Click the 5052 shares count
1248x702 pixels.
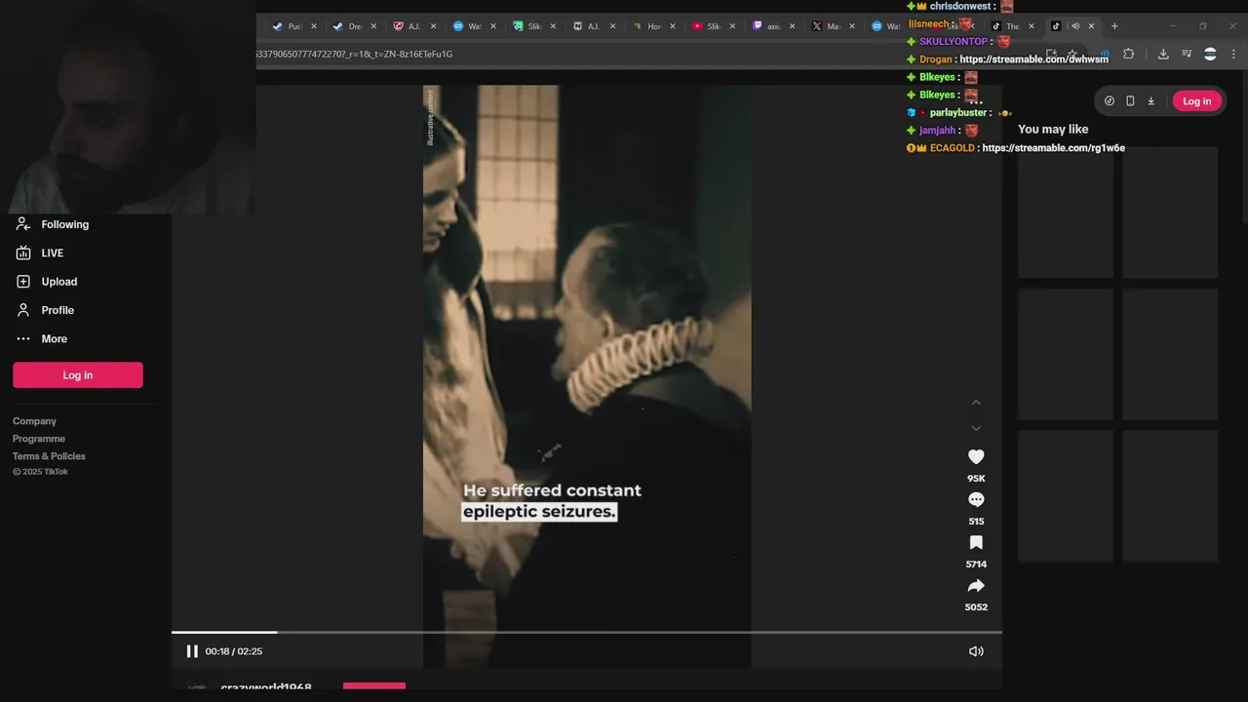(976, 607)
